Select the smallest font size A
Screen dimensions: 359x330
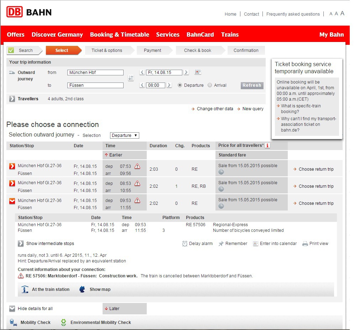click(331, 14)
